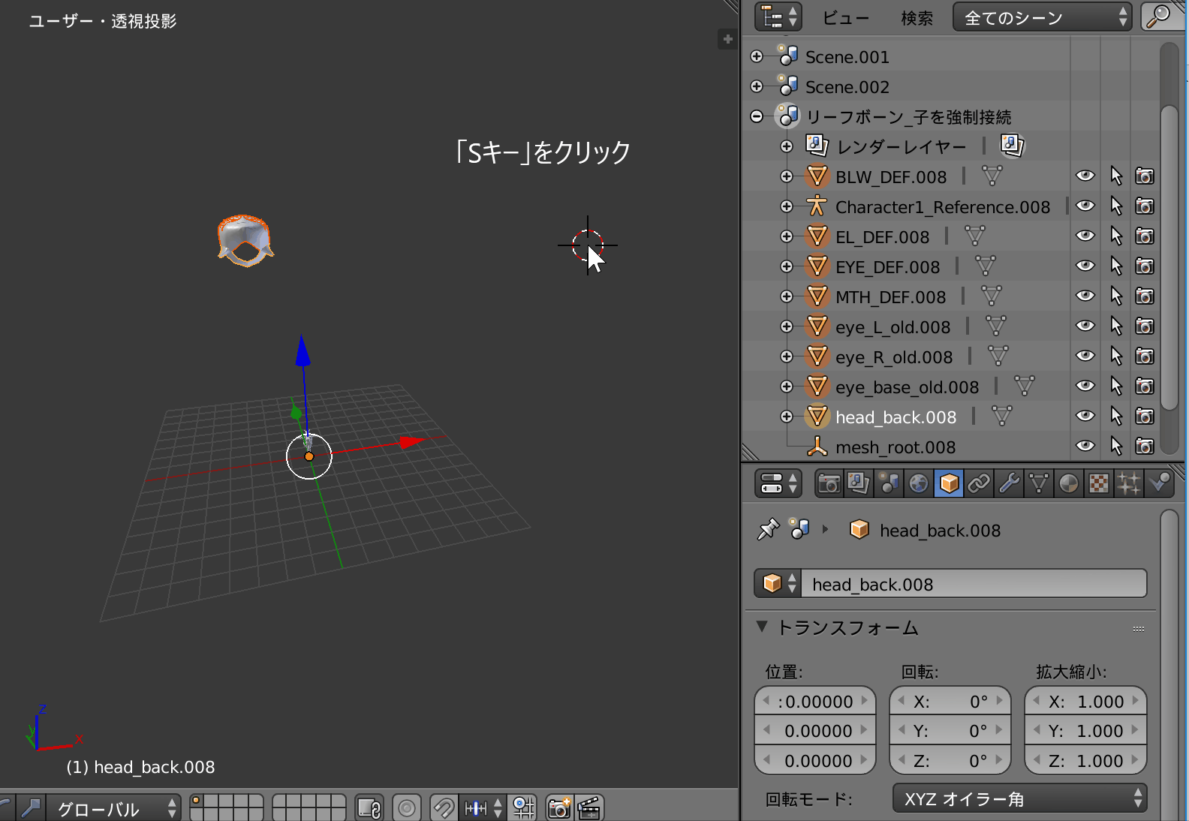Click the armature icon of Character1_Reference.008

point(817,206)
